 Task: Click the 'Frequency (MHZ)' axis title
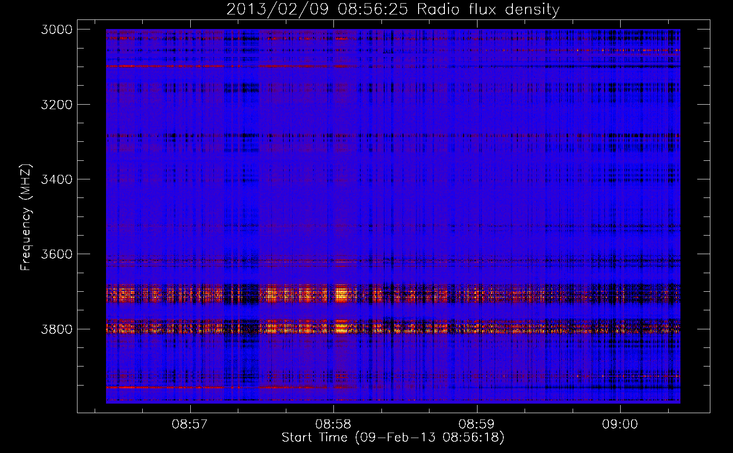pos(26,217)
